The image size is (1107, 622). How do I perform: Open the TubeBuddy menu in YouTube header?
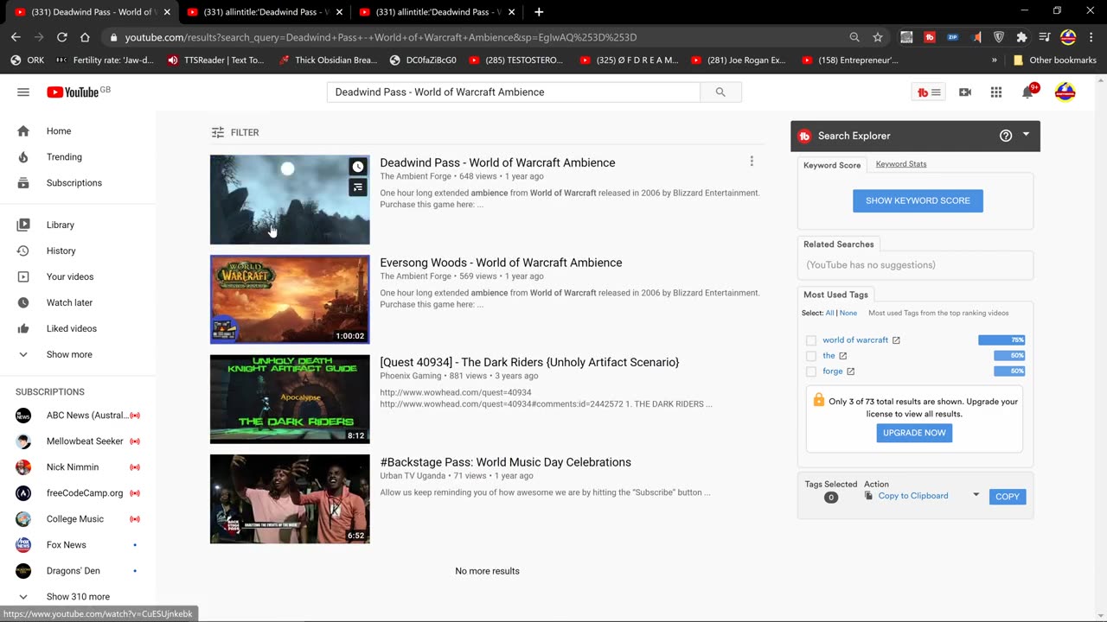point(929,92)
